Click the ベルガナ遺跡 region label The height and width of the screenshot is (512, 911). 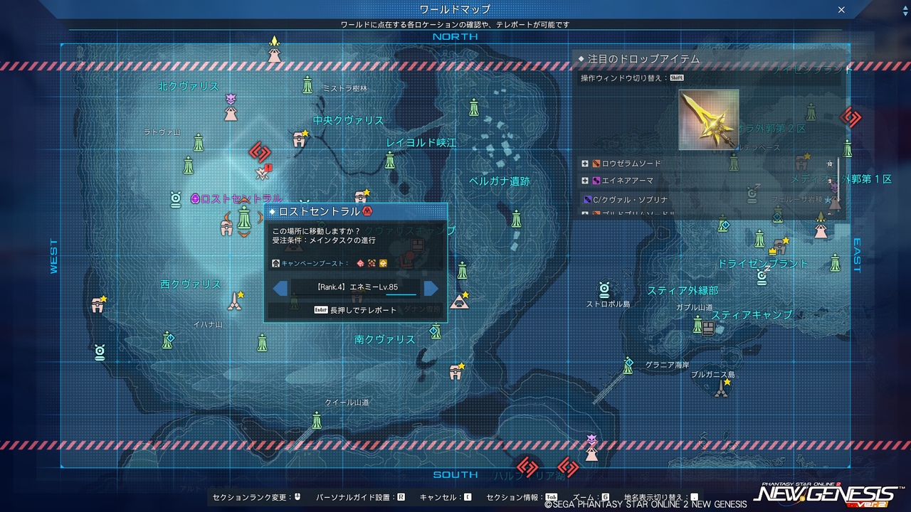coord(500,181)
